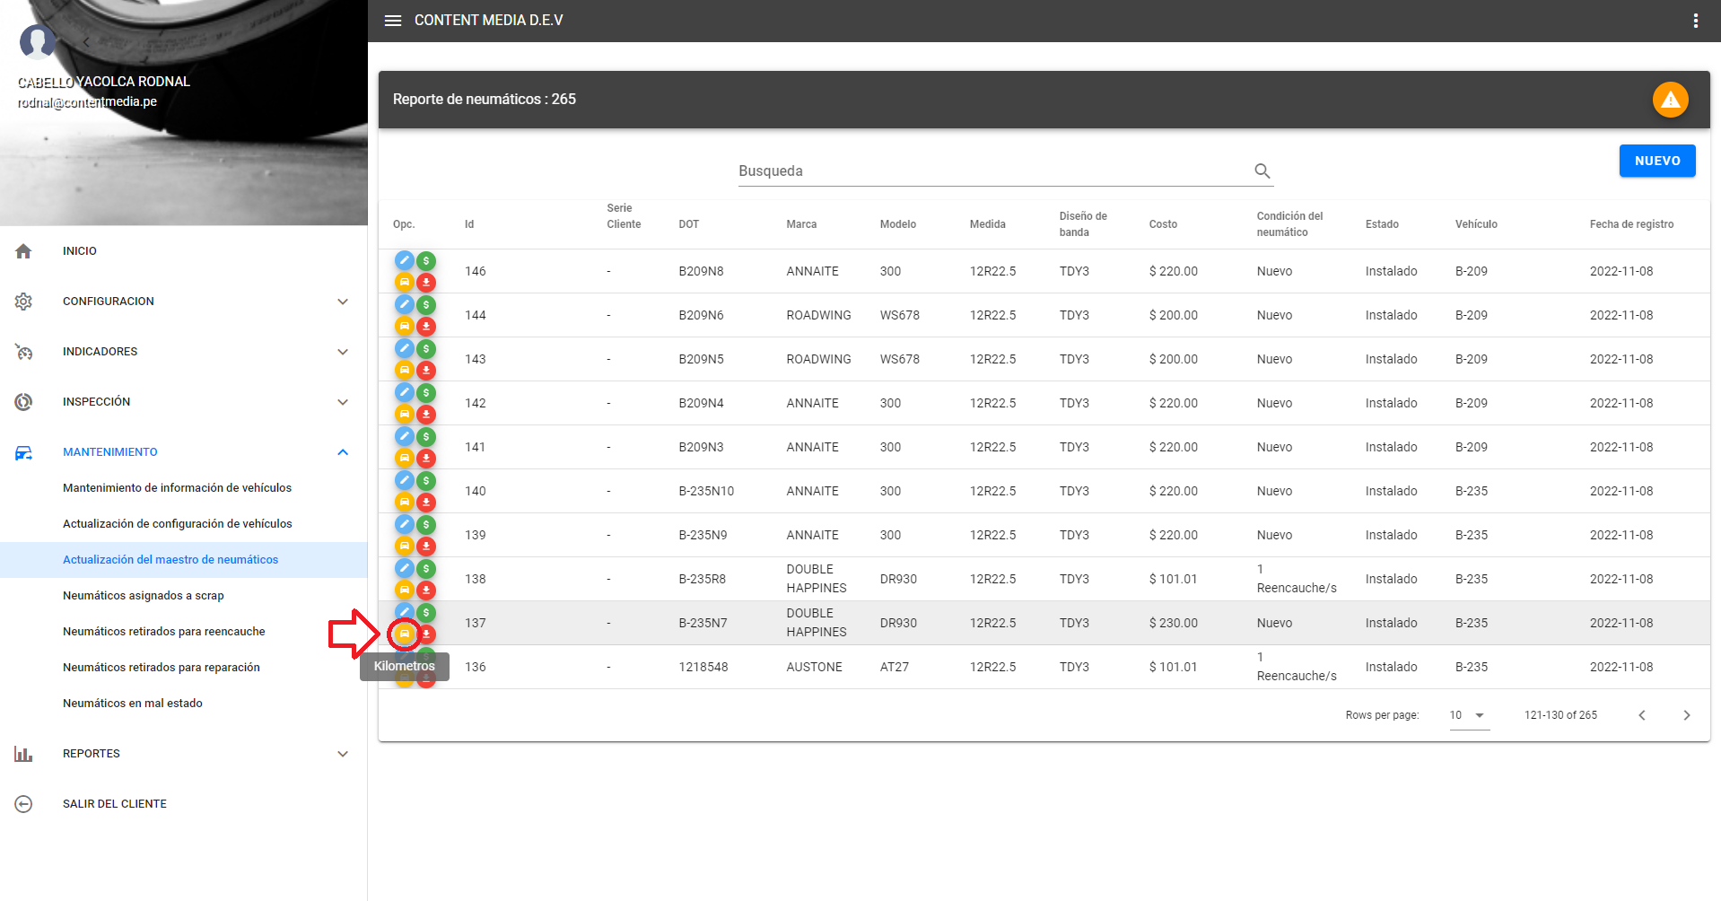The image size is (1721, 901).
Task: Open the three-dot options menu
Action: [x=1695, y=21]
